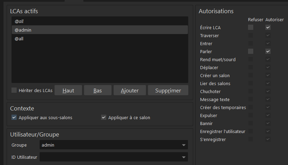Screen dimensions: 288x165
Task: Uncheck Autoriser for Écrire LCA
Action: (x=268, y=27)
